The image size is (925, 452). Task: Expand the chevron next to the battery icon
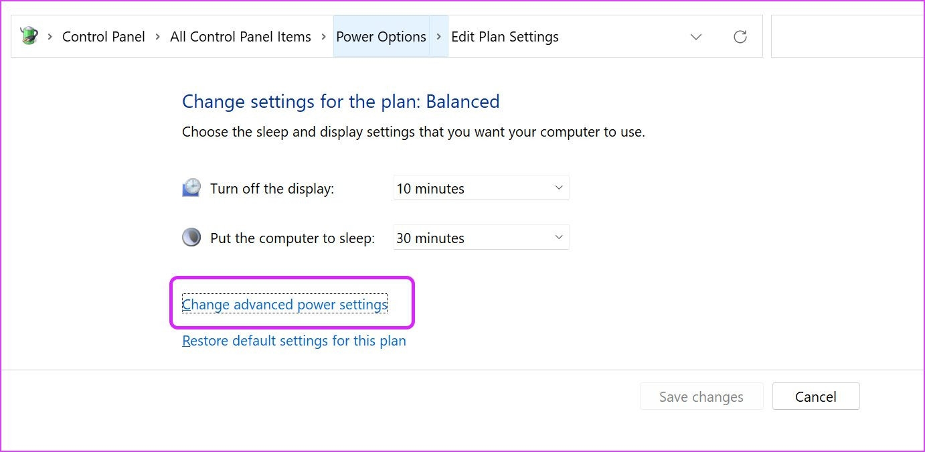coord(50,37)
